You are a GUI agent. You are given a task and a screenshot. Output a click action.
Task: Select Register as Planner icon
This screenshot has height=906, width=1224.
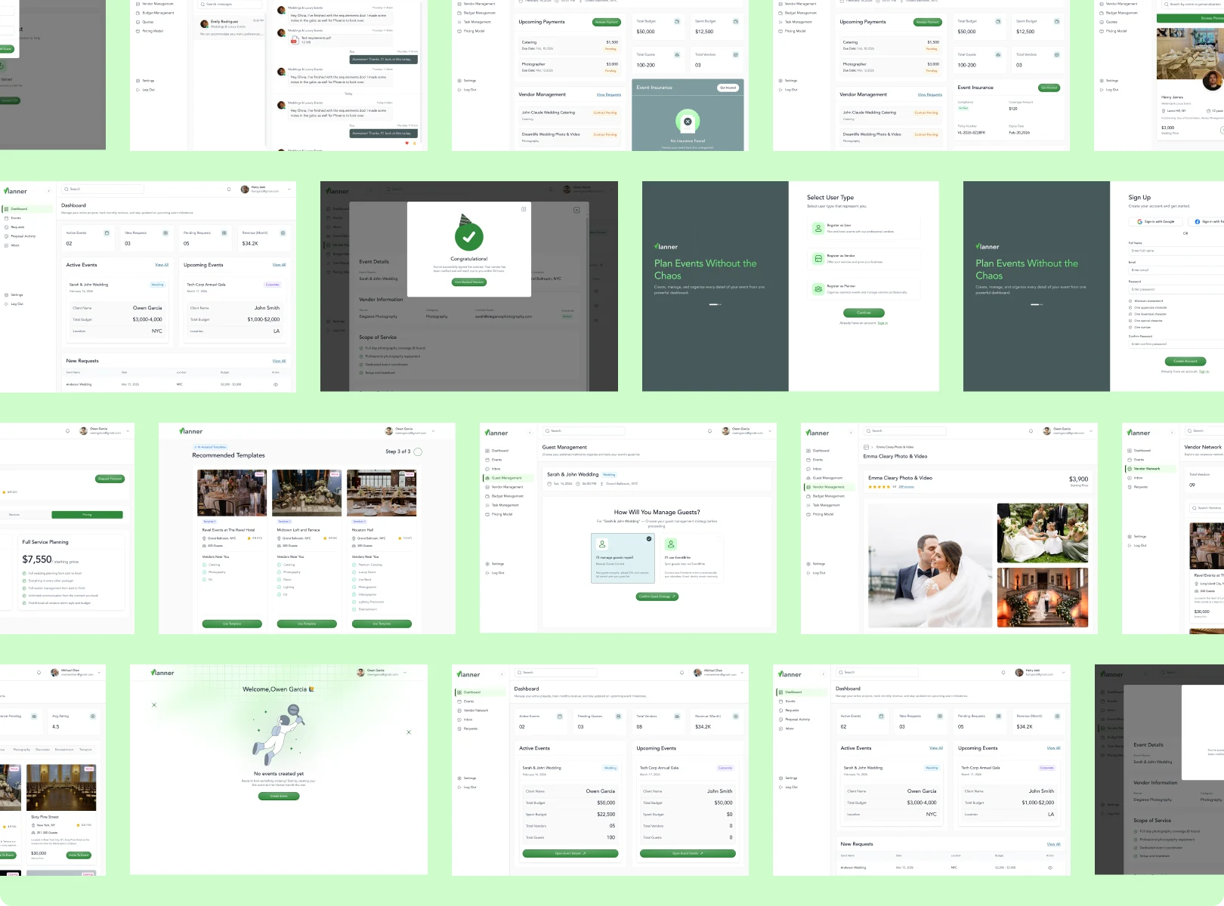pos(818,289)
